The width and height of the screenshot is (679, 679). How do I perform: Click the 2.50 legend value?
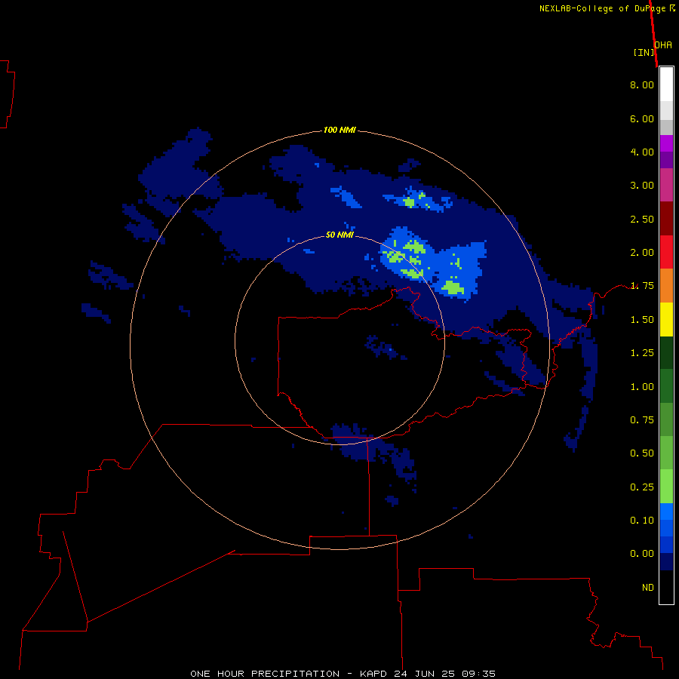click(642, 219)
